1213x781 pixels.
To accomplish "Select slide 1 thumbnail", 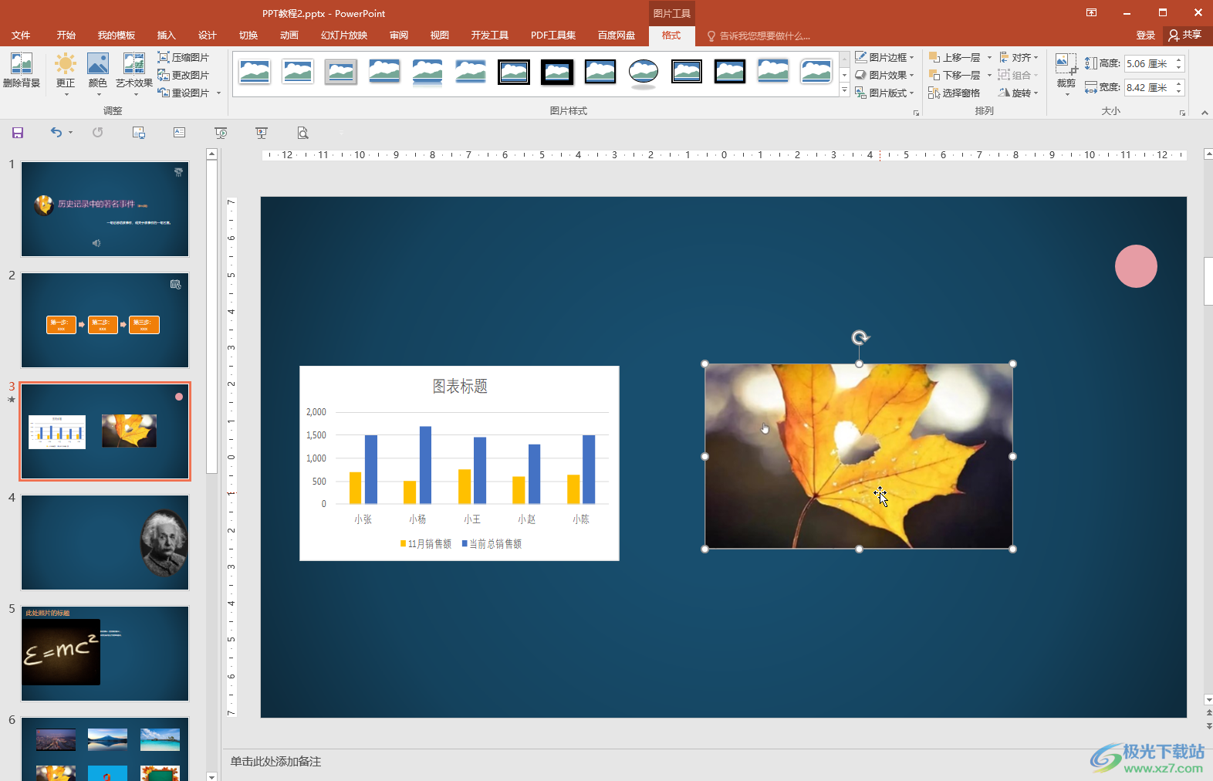I will (x=105, y=209).
